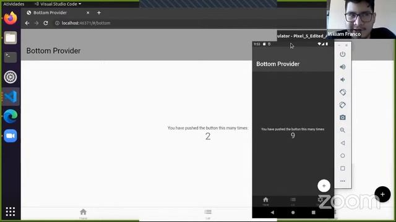This screenshot has width=396, height=222.
Task: Tap settings tab in emulator bottom navigation
Action: coord(321,201)
